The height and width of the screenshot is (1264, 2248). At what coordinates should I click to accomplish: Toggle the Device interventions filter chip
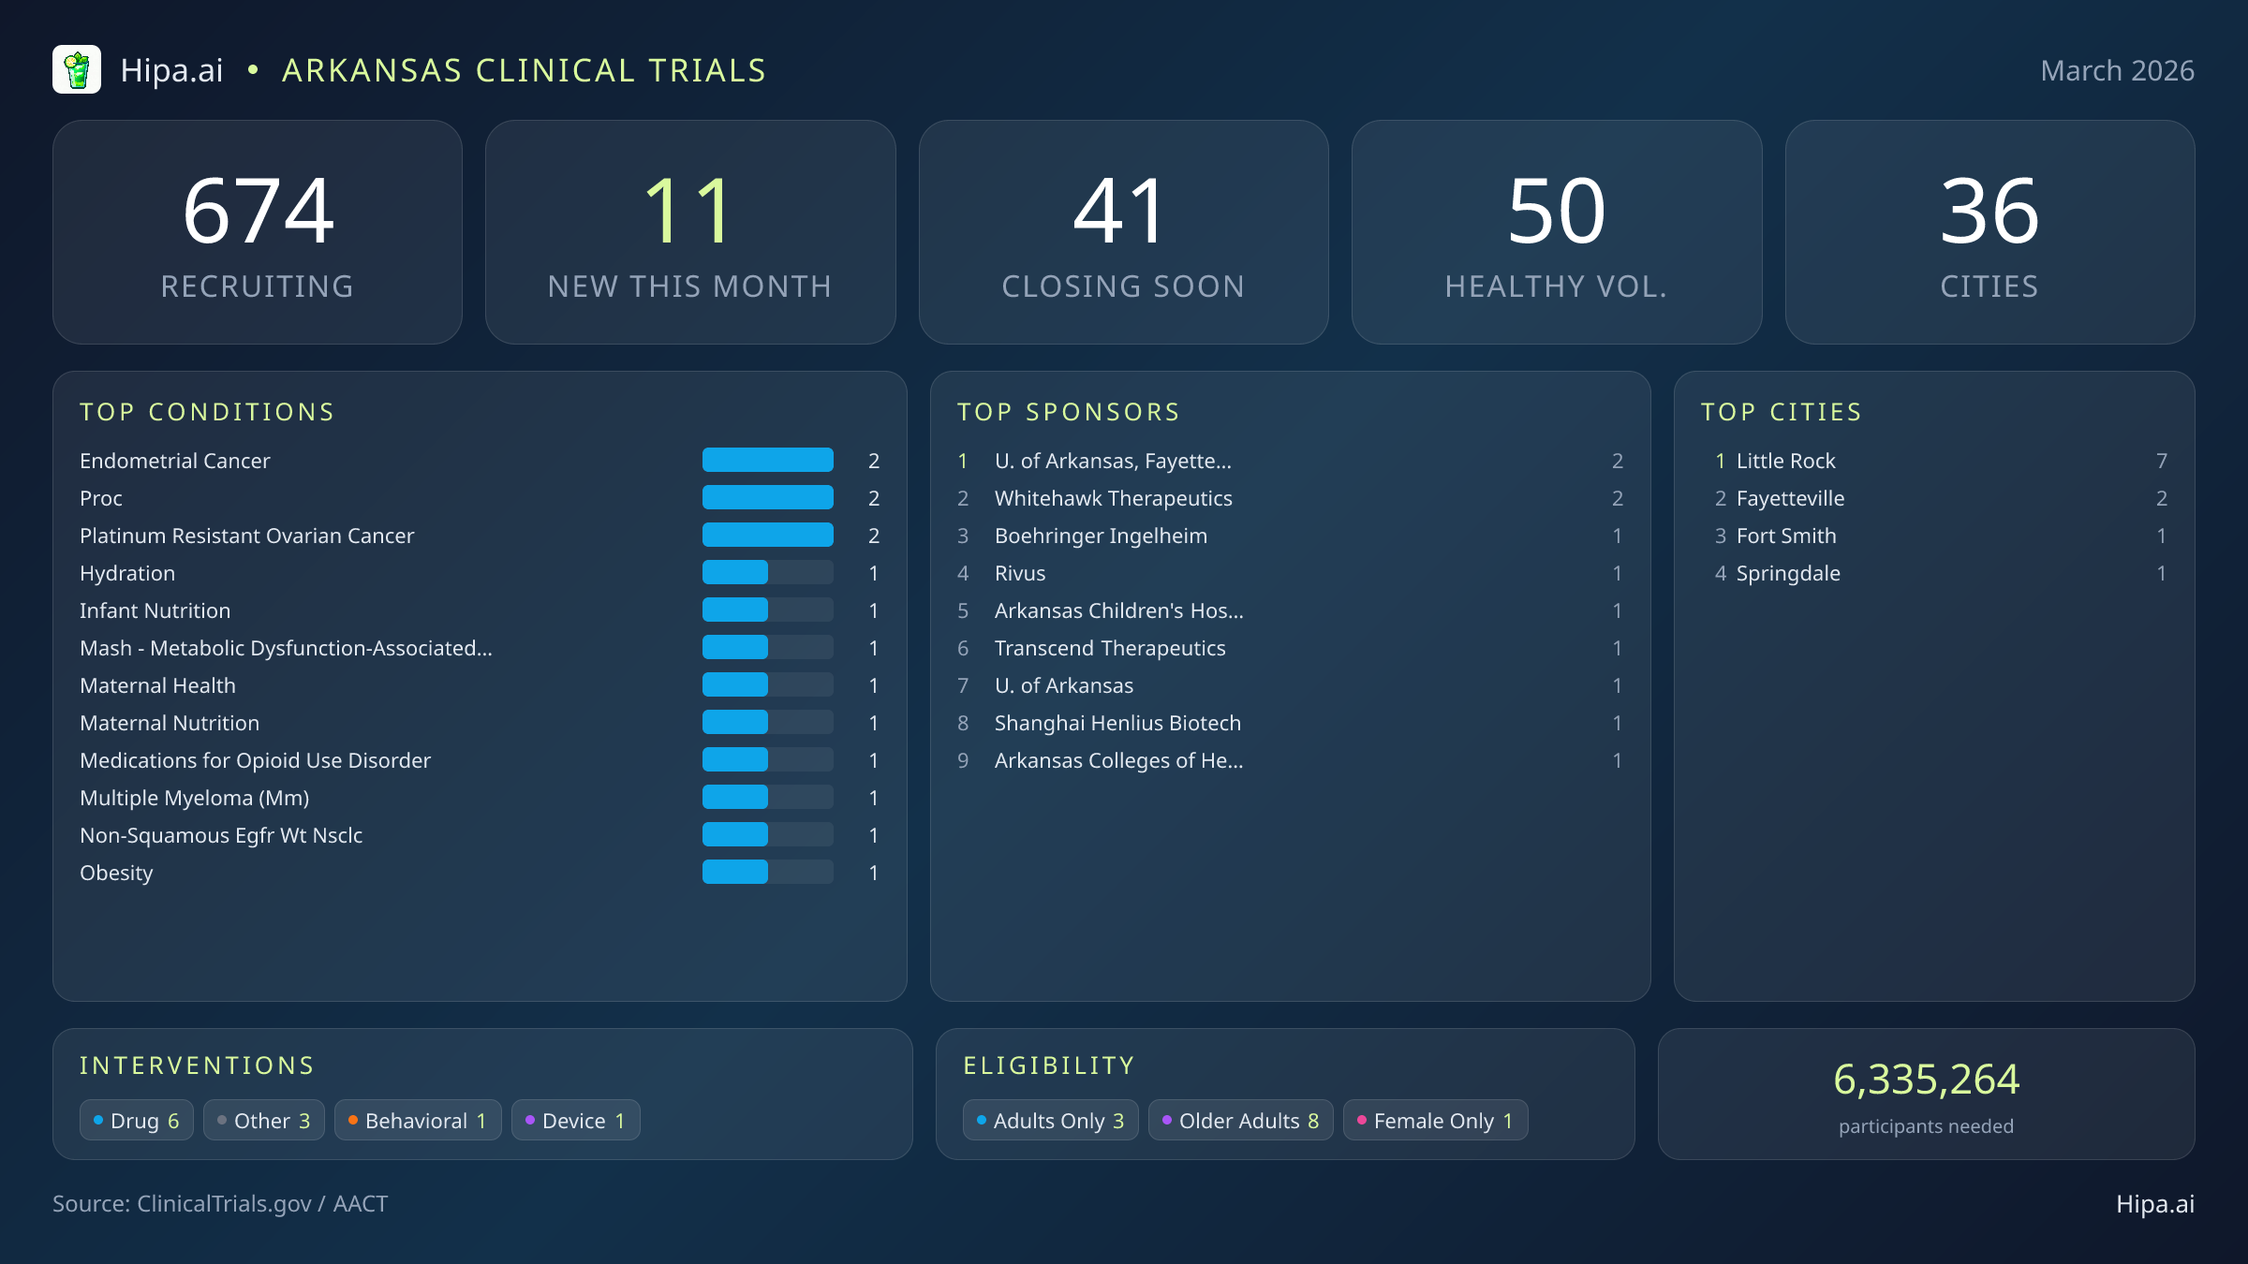(x=574, y=1120)
